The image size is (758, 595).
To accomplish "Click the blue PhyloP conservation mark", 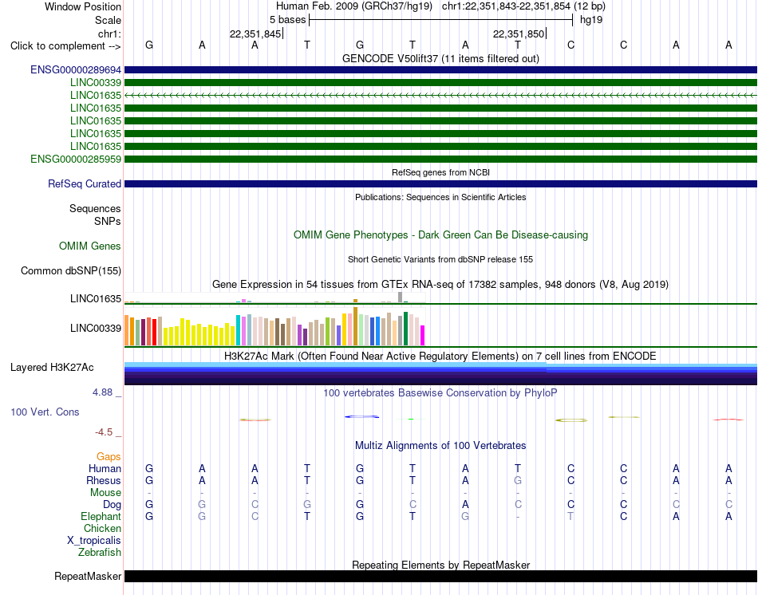I will click(x=361, y=416).
